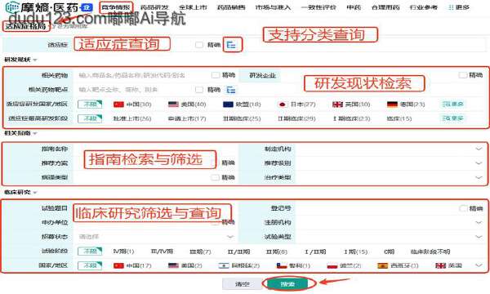Collapse the 研发现状 section arrow

point(35,60)
